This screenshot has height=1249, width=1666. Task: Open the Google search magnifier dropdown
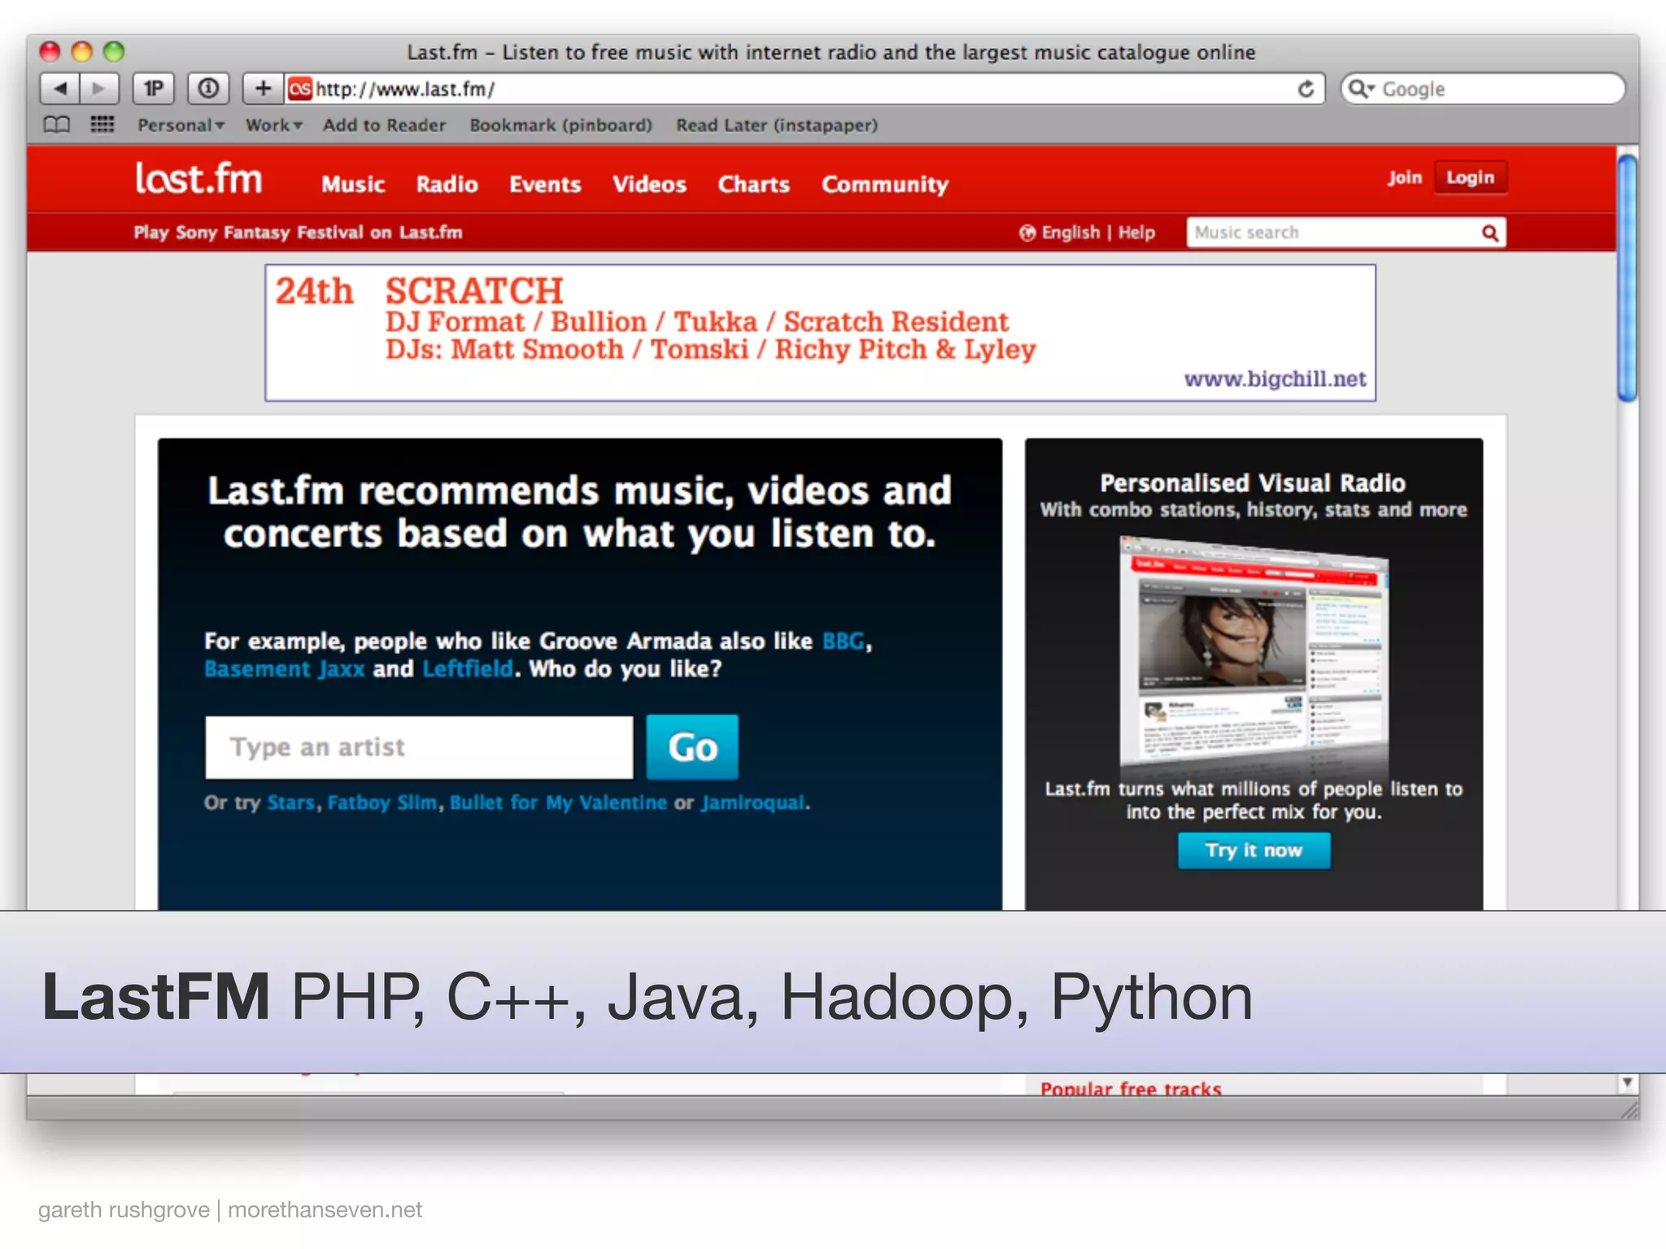coord(1360,89)
